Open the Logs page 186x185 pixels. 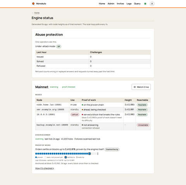click(x=129, y=3)
